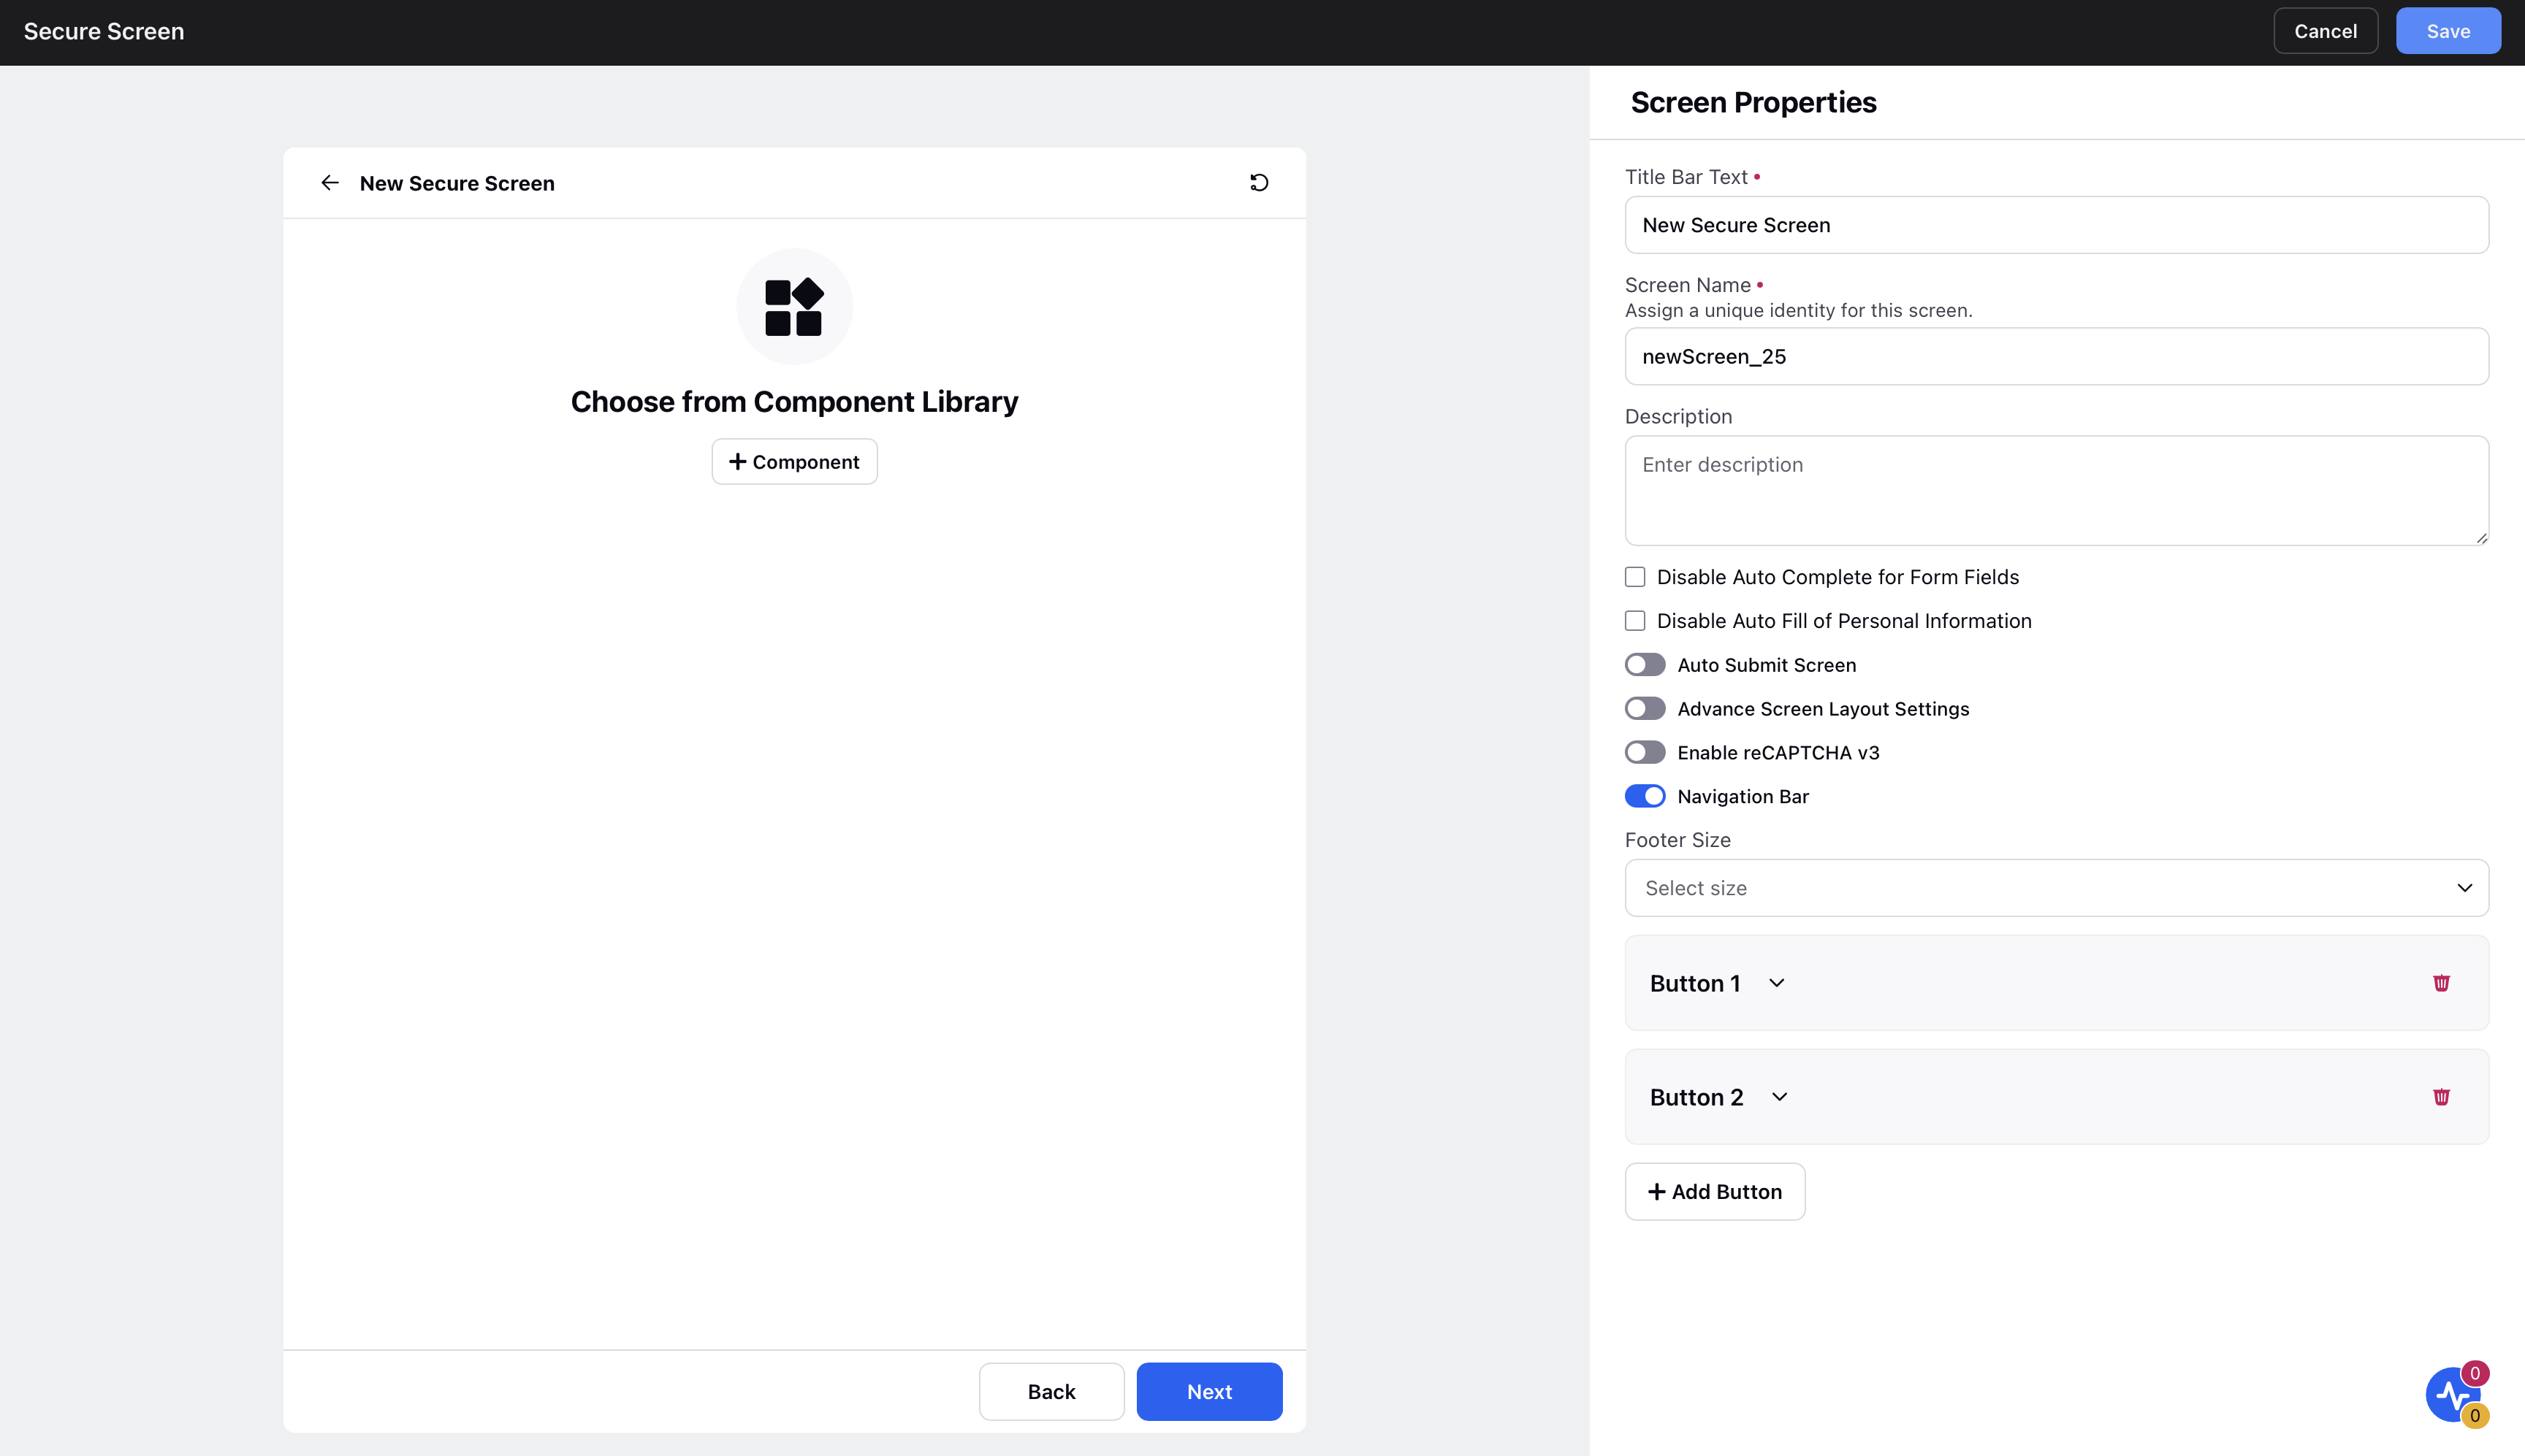Click the 'Secure Screen' title in top bar
The width and height of the screenshot is (2525, 1456).
click(104, 31)
